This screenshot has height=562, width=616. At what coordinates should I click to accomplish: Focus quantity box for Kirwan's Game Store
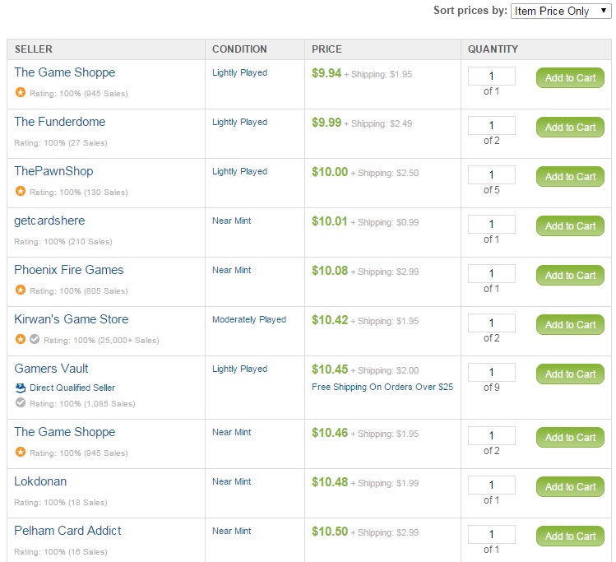491,323
